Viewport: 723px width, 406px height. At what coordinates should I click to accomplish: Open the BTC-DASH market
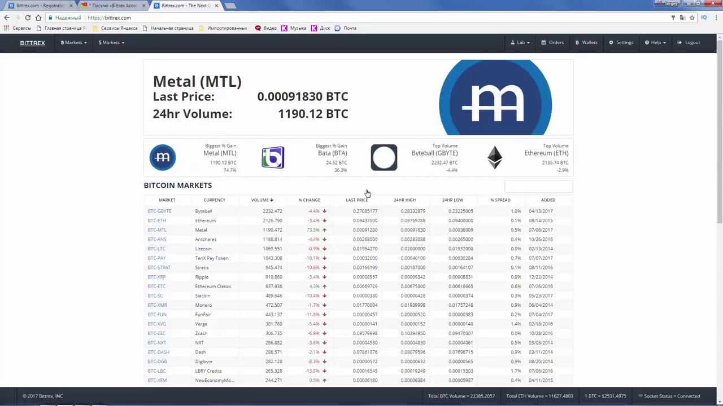[158, 352]
